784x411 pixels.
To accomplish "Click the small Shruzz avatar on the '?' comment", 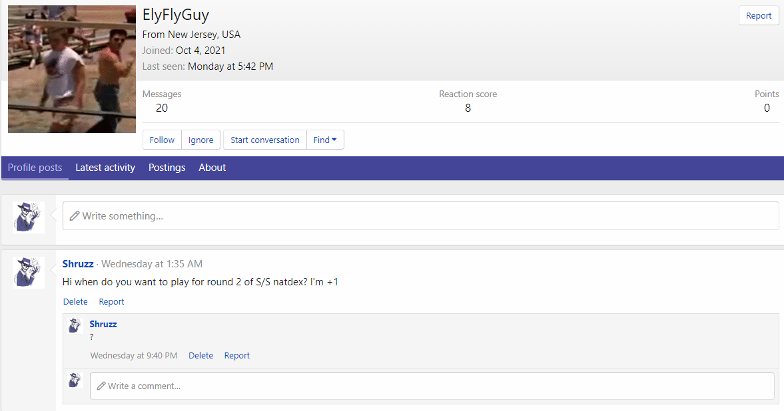I will click(75, 325).
